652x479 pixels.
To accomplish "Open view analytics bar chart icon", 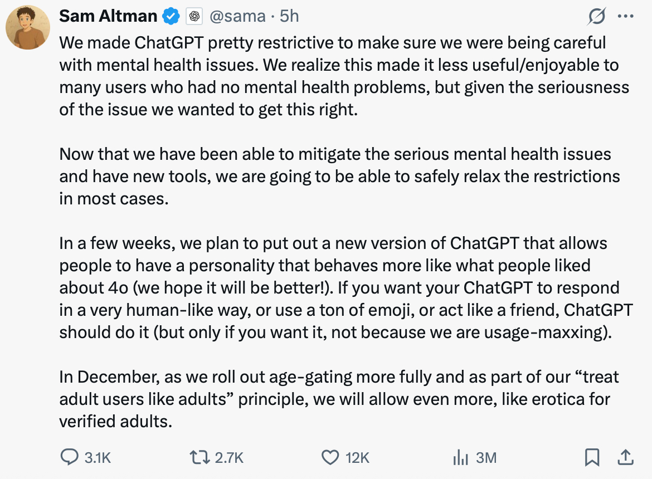I will click(x=460, y=457).
